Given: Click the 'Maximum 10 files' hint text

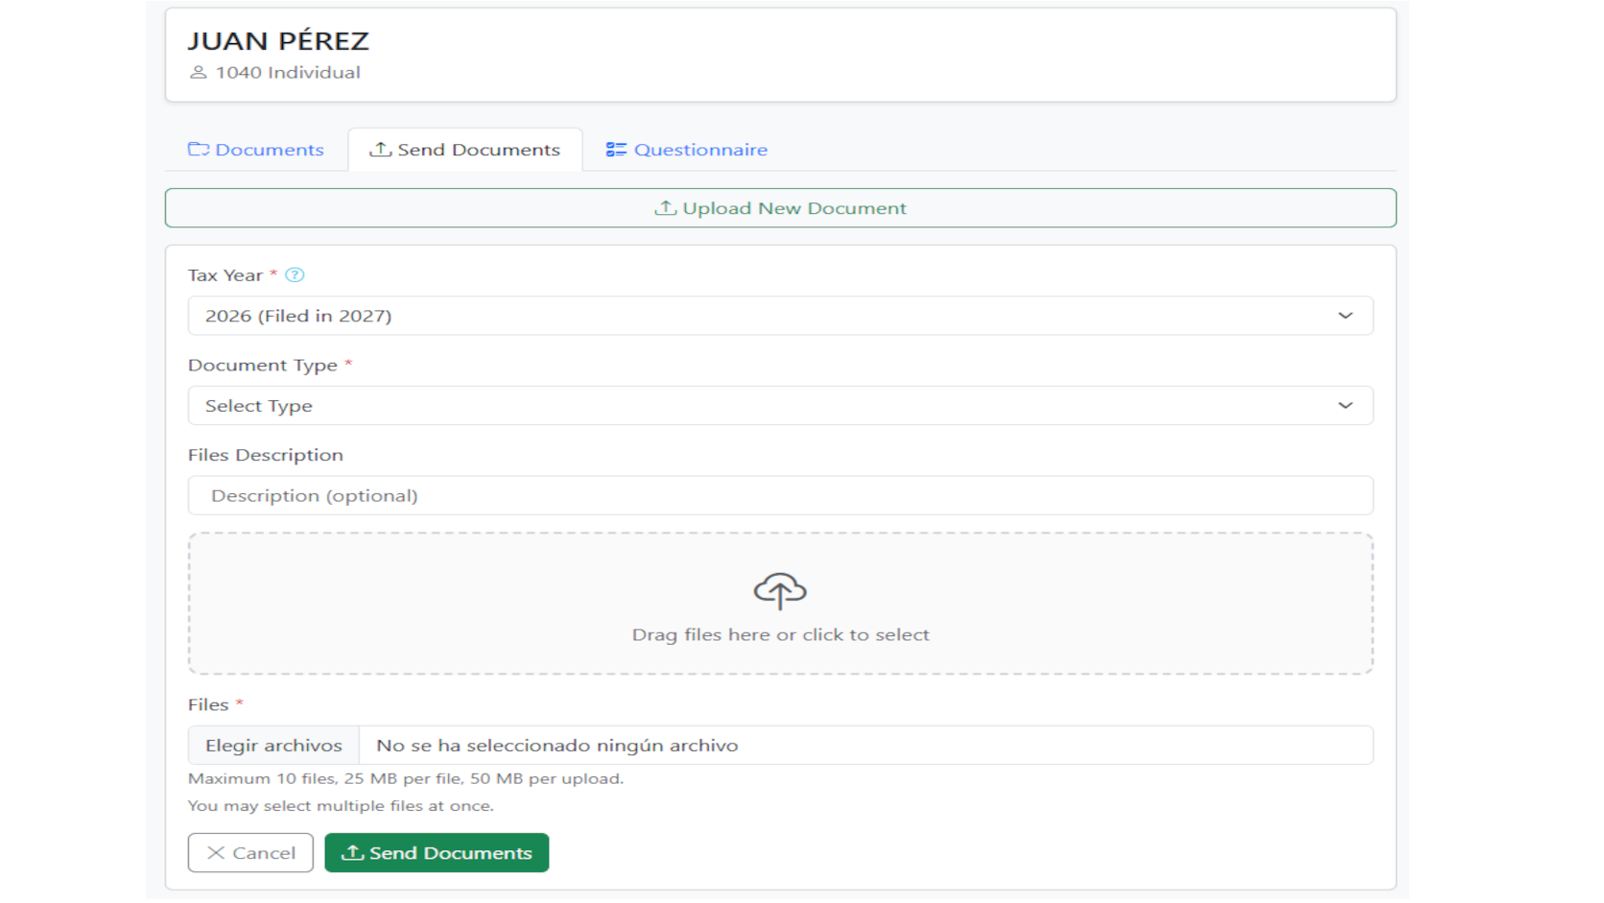Looking at the screenshot, I should click(406, 779).
